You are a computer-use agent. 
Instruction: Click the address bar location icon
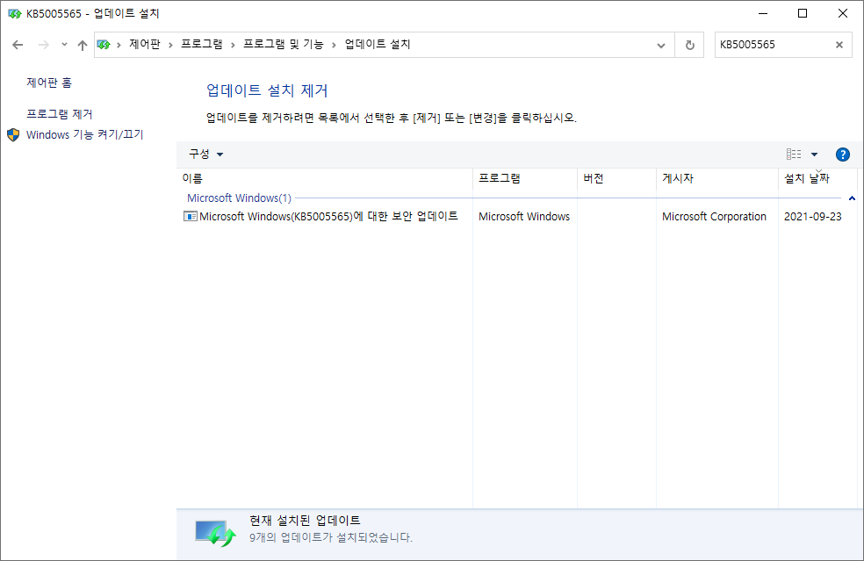[x=104, y=45]
